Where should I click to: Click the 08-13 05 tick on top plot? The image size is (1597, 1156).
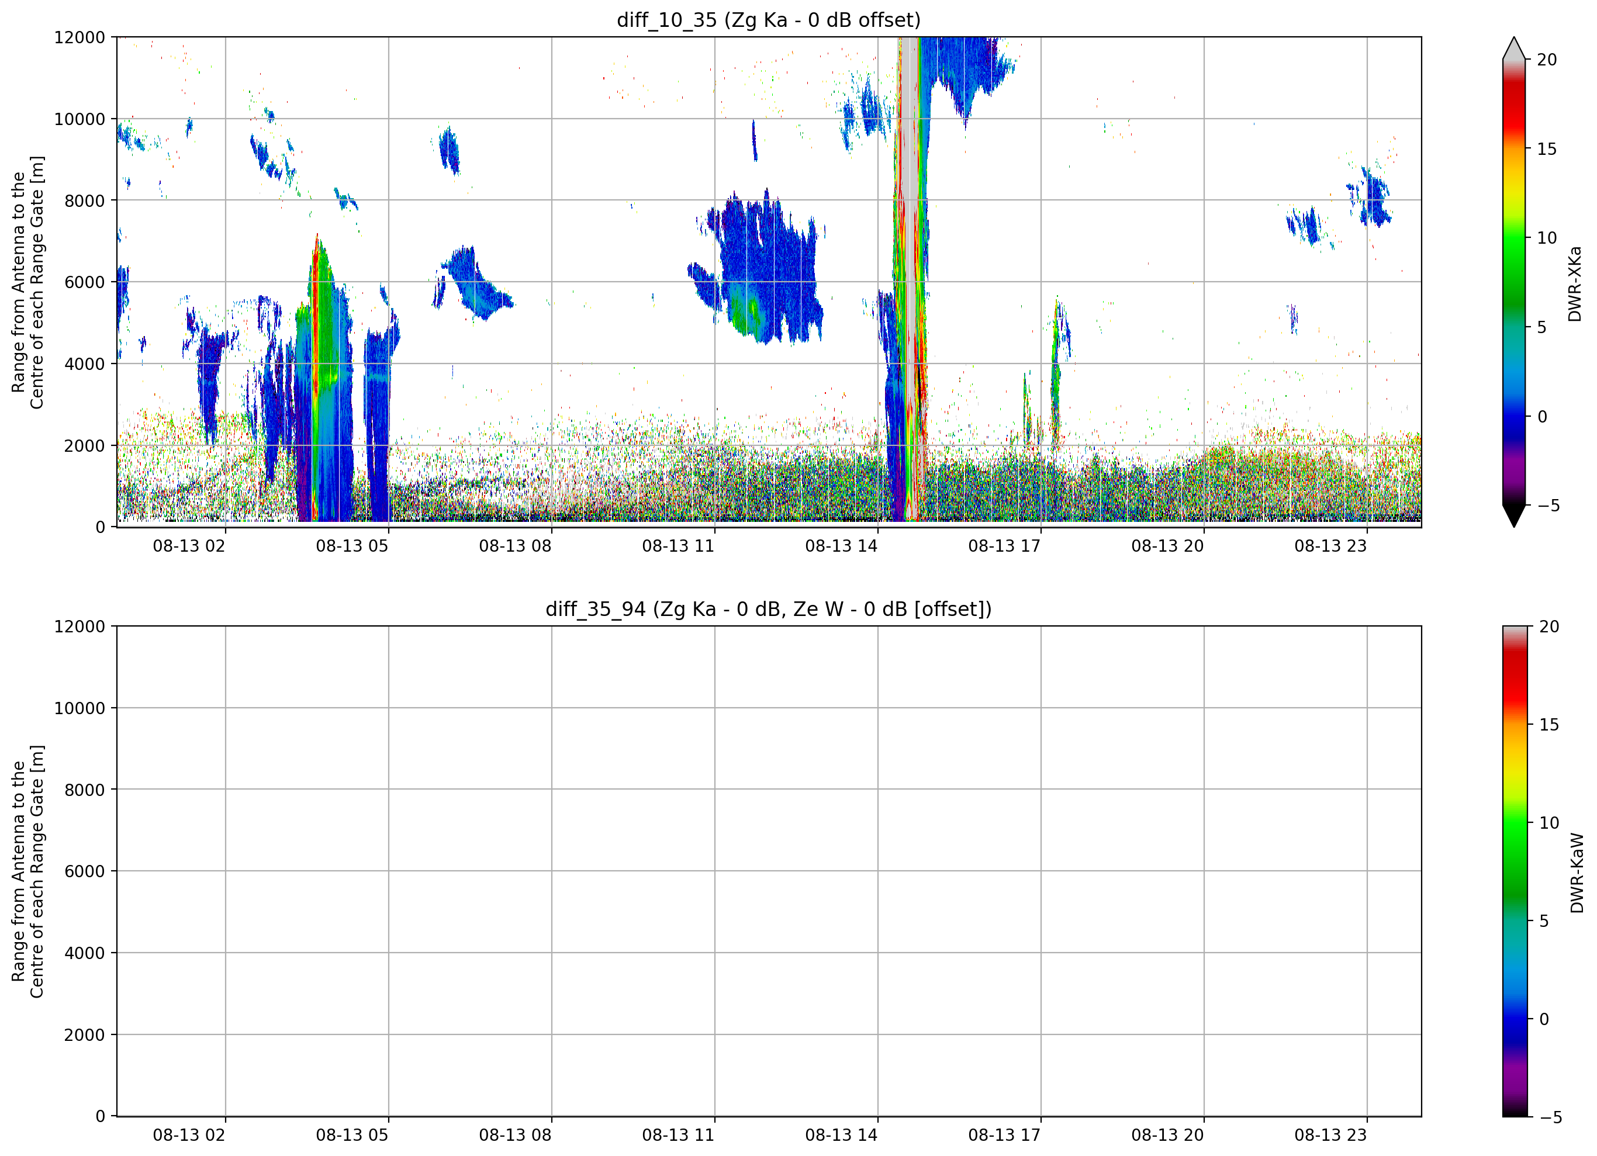[x=352, y=546]
